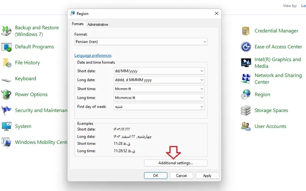Open Credential Manager text link

tap(276, 31)
